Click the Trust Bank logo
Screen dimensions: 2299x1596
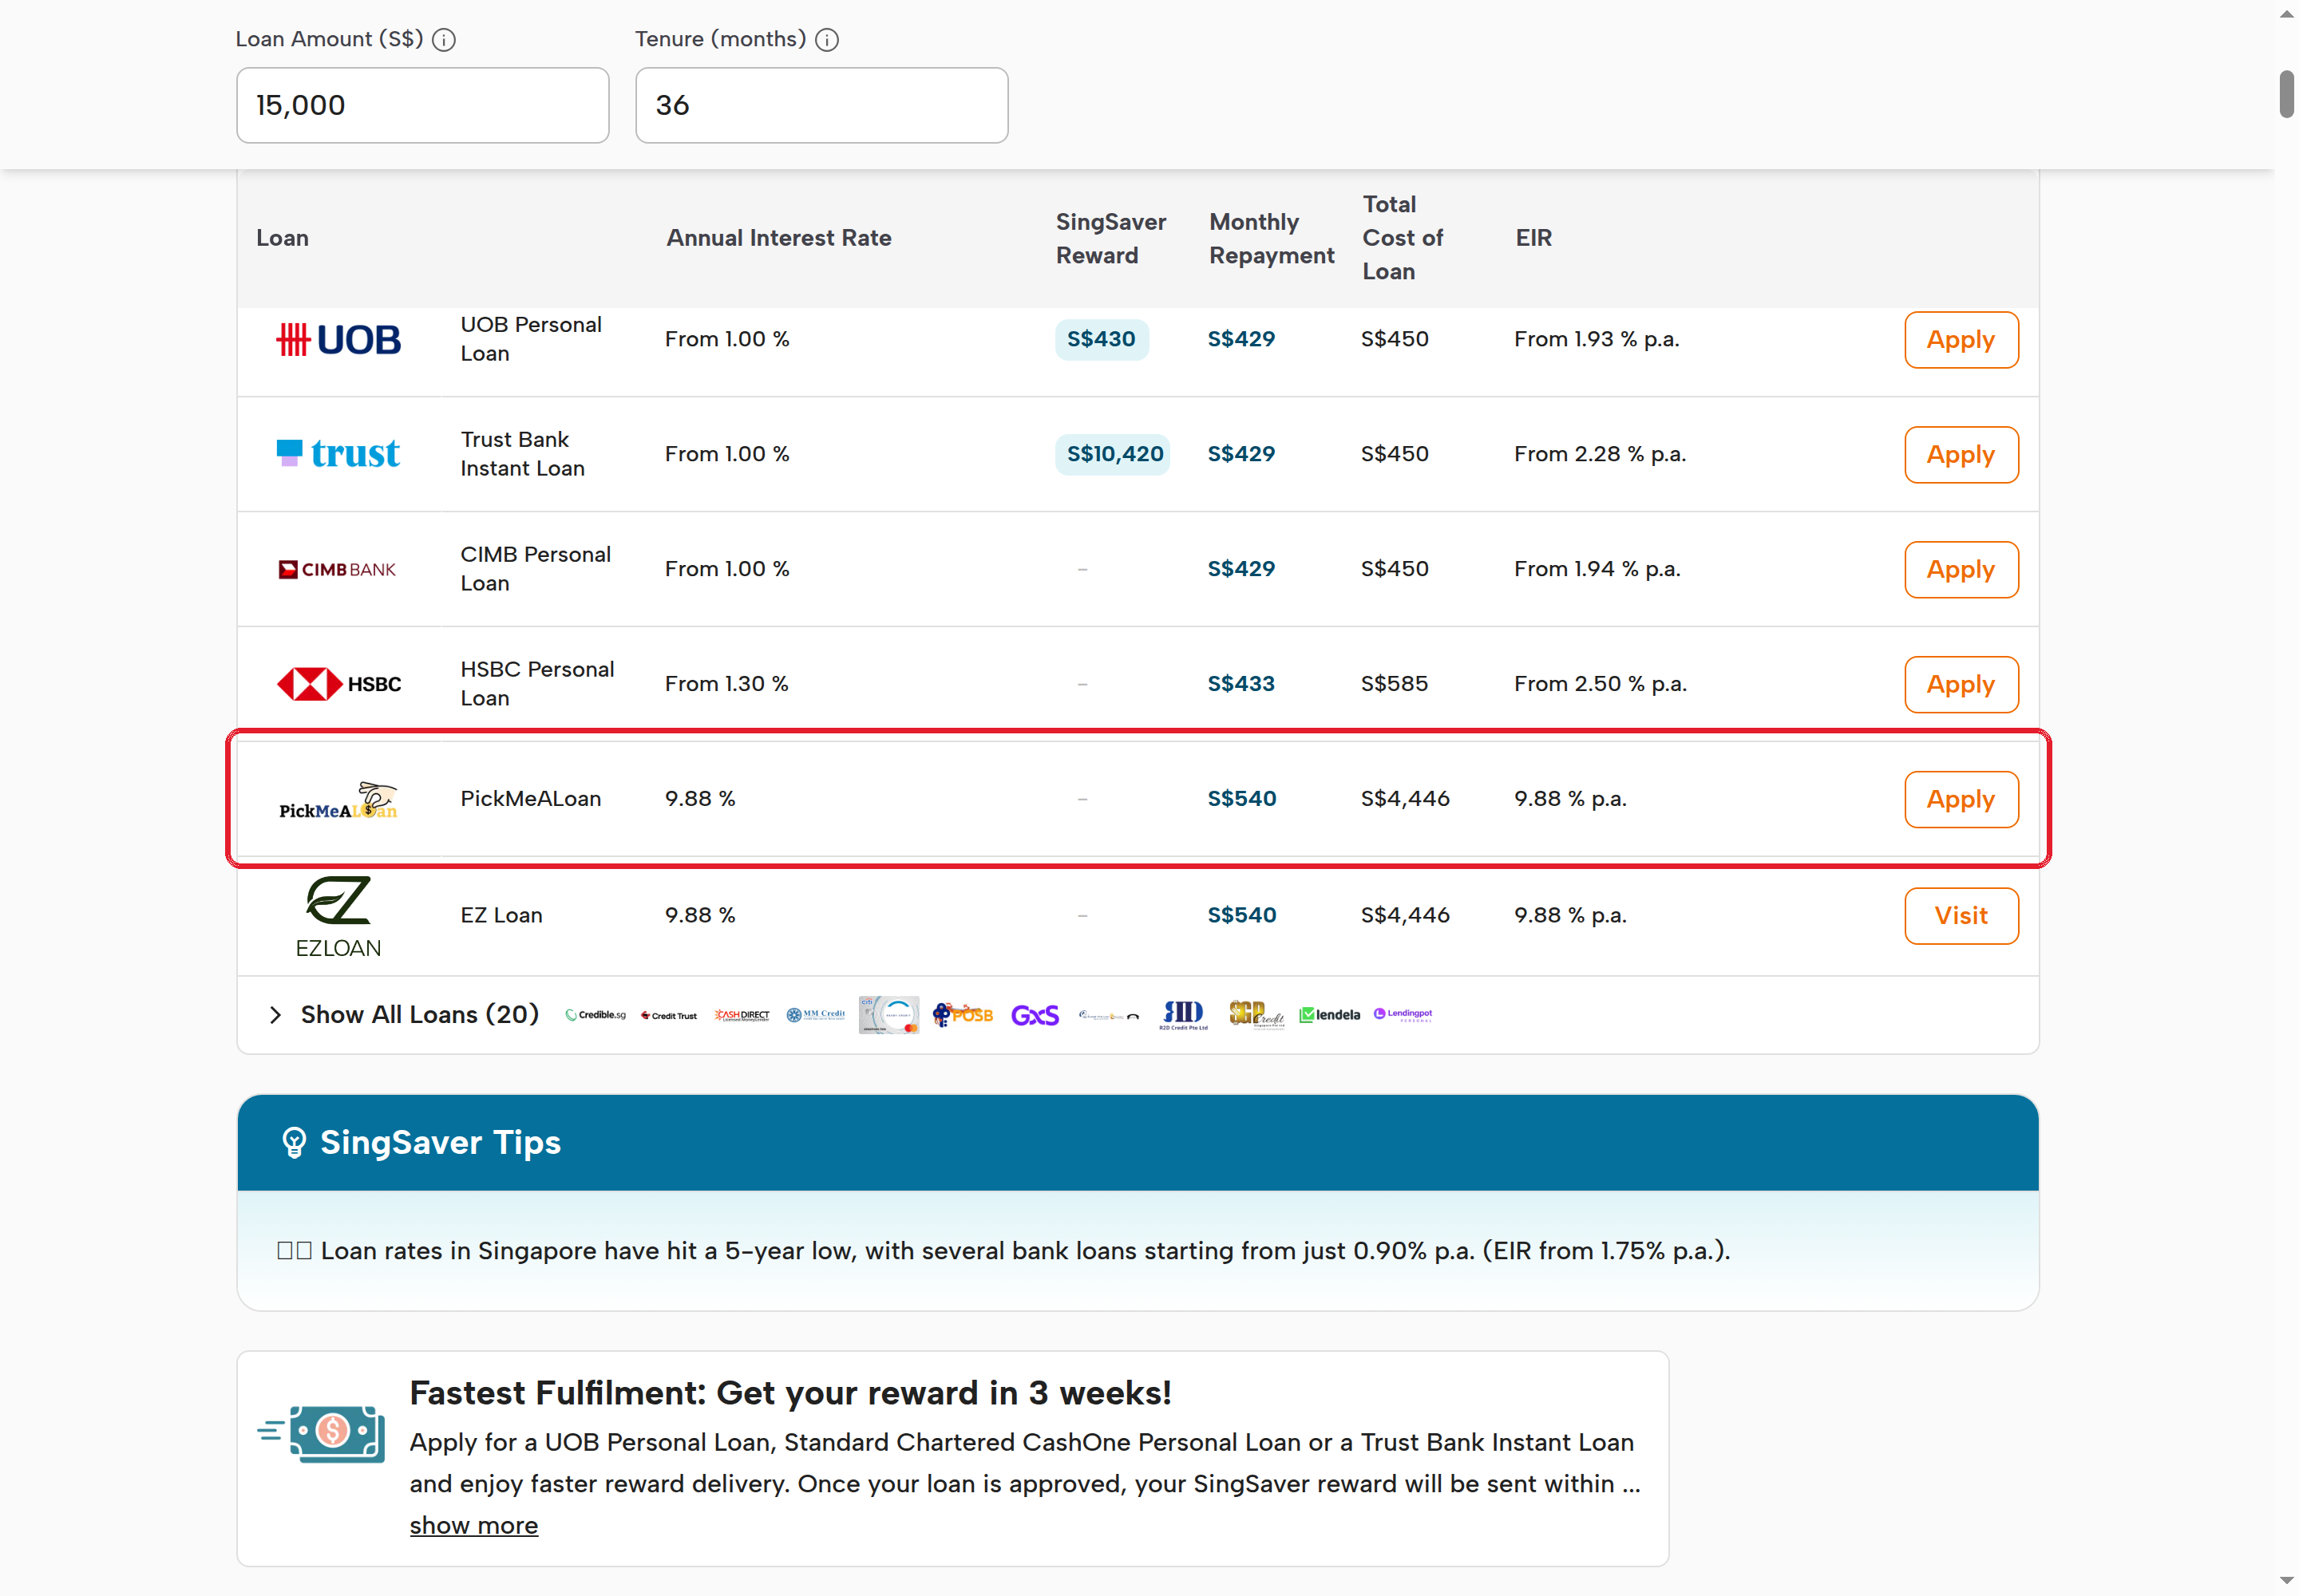point(338,454)
